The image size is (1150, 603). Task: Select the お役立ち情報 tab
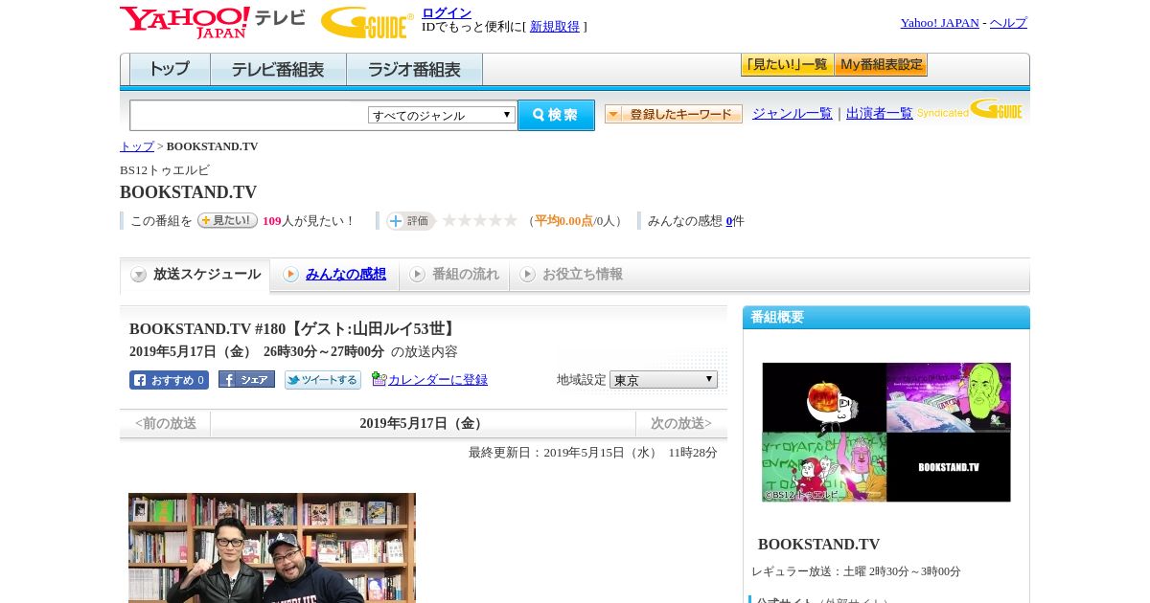(x=572, y=275)
